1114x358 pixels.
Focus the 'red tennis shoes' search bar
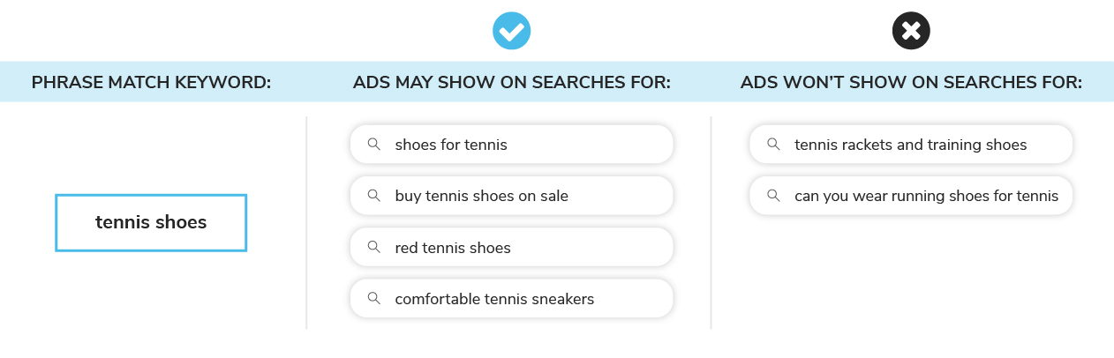(512, 247)
